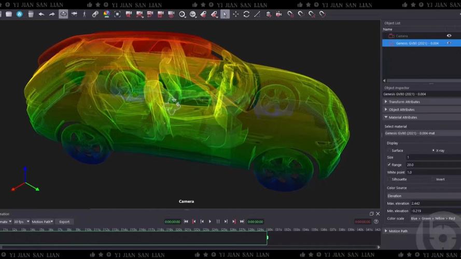Select the measure line tool
Image resolution: width=461 pixels, height=259 pixels.
point(257,14)
